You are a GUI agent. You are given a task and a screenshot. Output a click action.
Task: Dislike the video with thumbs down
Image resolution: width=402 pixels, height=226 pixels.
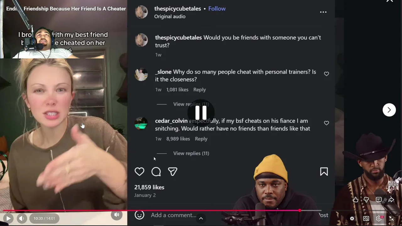367,200
